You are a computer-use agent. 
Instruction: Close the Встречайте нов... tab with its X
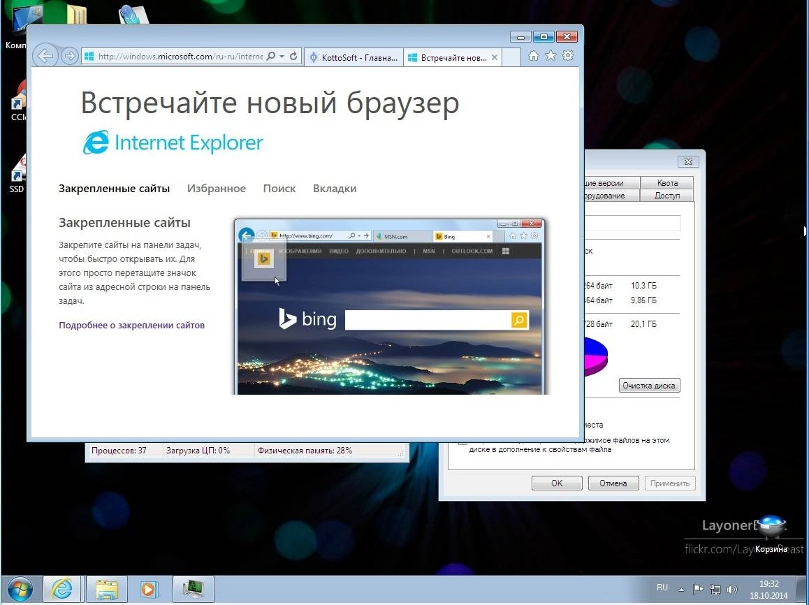pyautogui.click(x=495, y=57)
